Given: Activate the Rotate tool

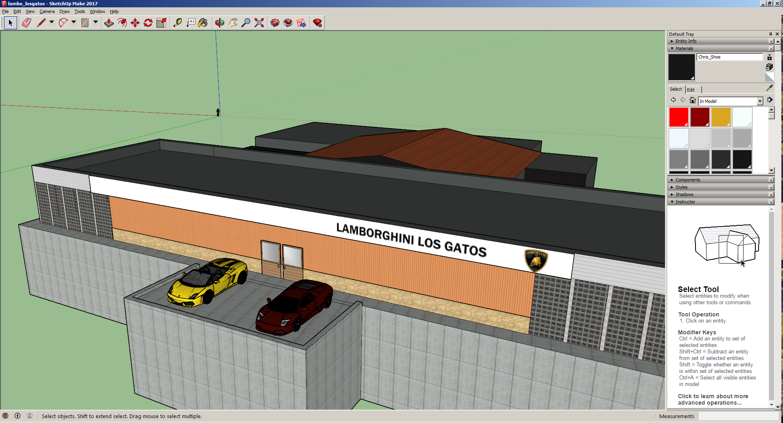Looking at the screenshot, I should click(x=148, y=23).
